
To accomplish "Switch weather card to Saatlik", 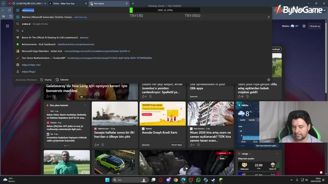I will tap(242, 120).
